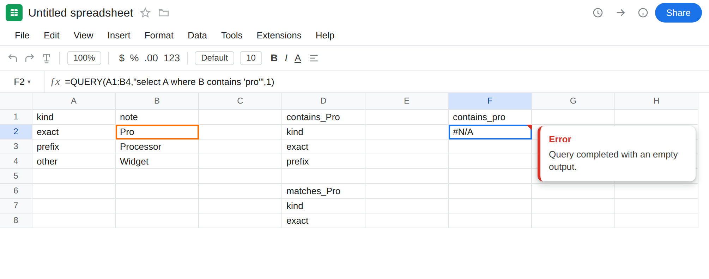
Task: Select column A header
Action: [74, 101]
